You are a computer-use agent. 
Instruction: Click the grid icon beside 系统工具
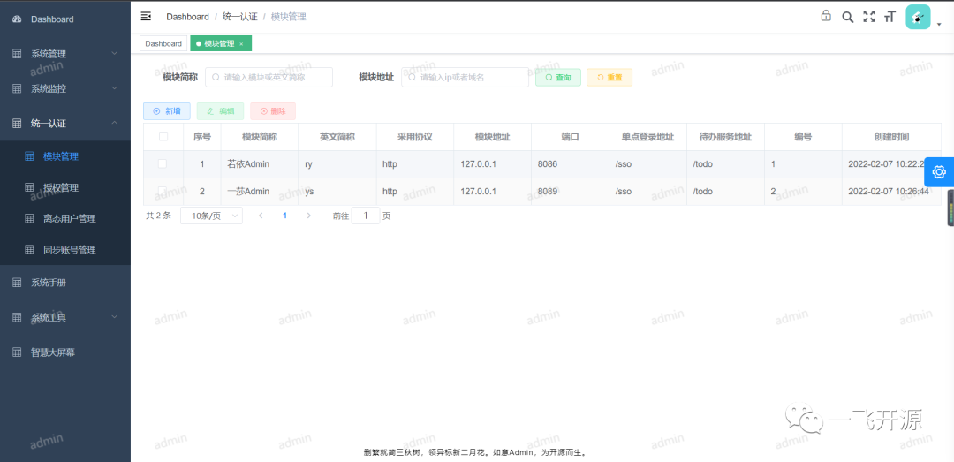17,317
